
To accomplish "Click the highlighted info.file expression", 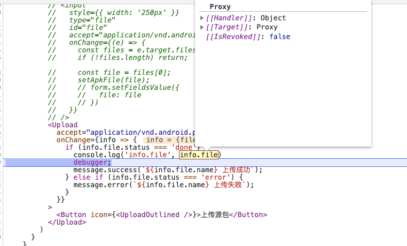I will click(x=199, y=155).
